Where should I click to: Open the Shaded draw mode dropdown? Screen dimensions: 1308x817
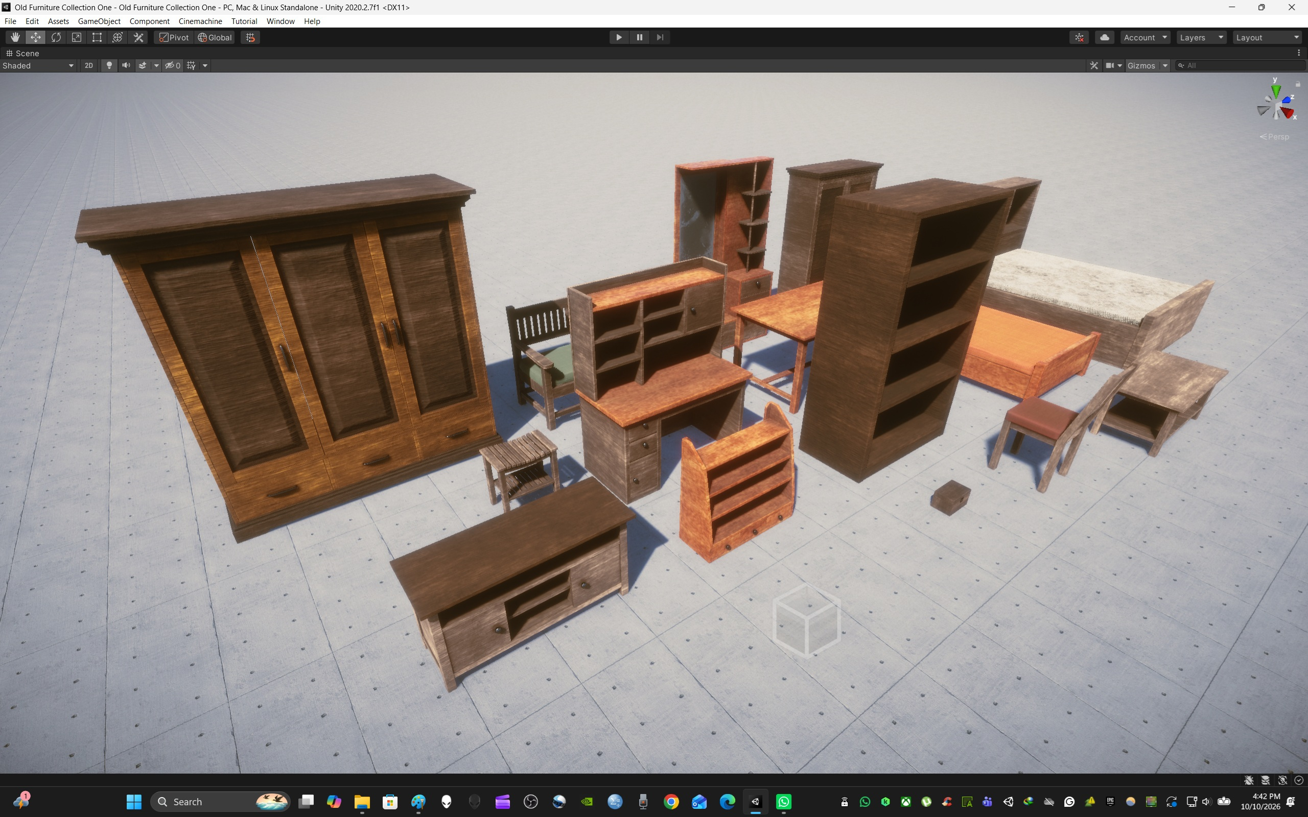[38, 65]
